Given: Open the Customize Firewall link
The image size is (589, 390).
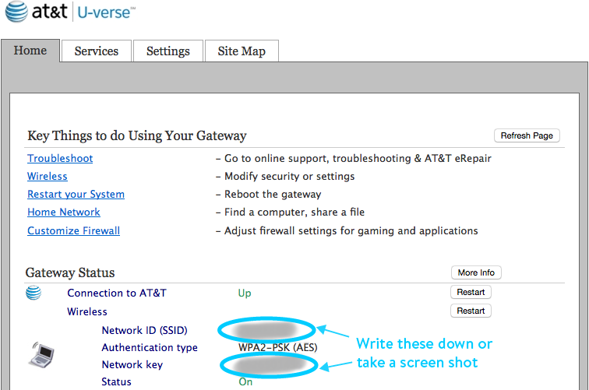Looking at the screenshot, I should [x=73, y=230].
